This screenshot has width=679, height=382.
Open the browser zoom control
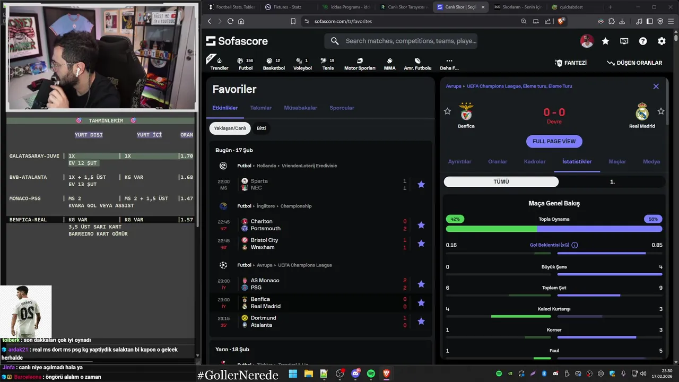[524, 21]
